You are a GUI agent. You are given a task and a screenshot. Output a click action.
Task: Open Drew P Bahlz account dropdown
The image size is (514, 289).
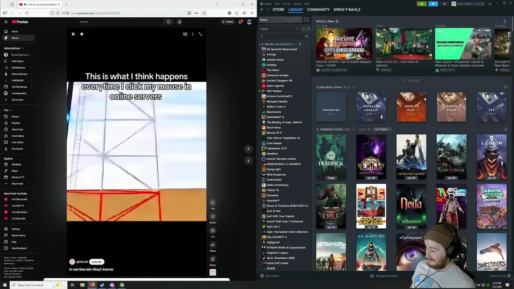[469, 4]
